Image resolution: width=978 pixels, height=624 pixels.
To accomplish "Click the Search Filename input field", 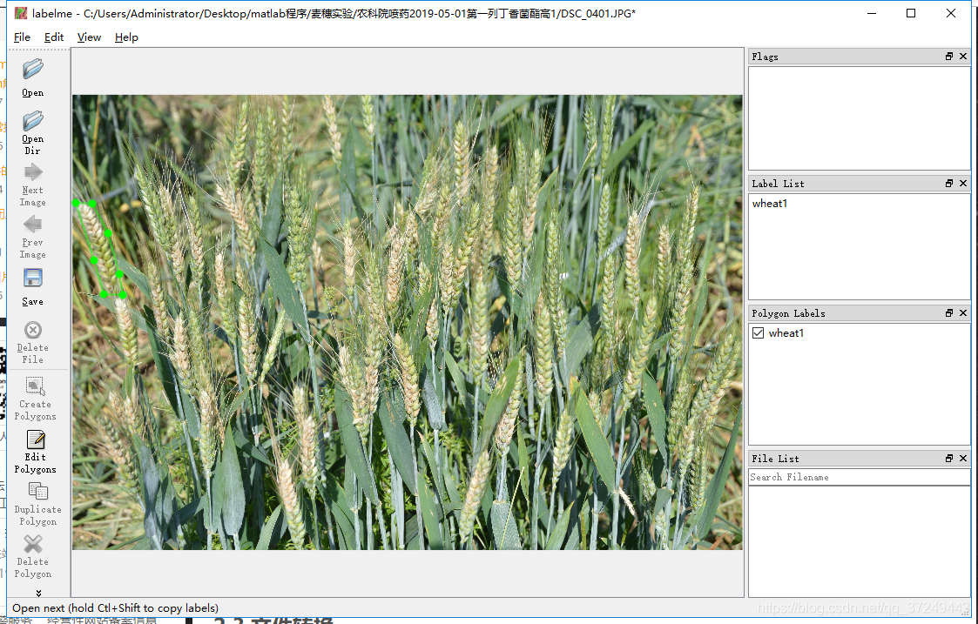I will (859, 477).
